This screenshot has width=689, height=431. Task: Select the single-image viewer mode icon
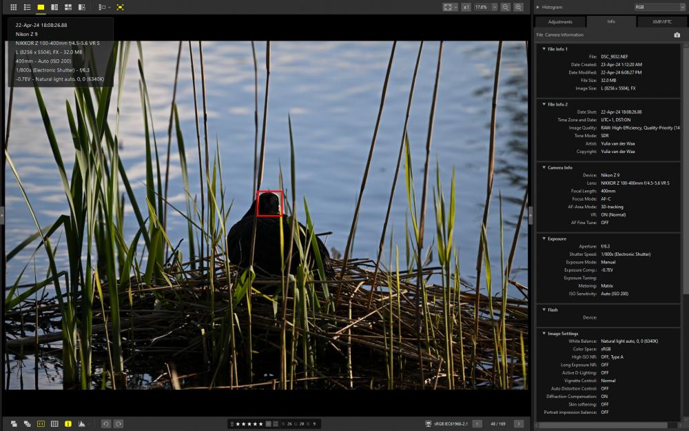[41, 7]
